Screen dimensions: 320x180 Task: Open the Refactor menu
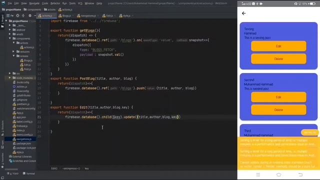click(55, 3)
